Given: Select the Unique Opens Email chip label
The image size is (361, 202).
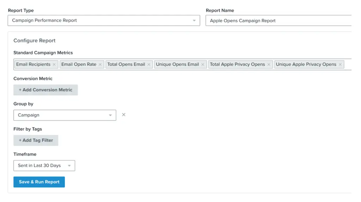Looking at the screenshot, I should 177,65.
